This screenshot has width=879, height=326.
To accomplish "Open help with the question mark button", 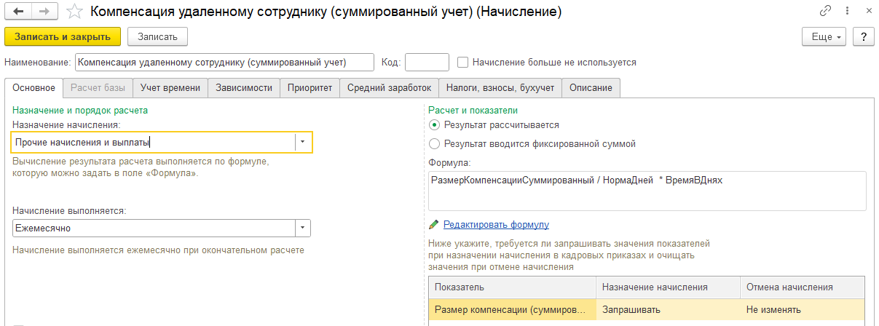I will point(863,36).
